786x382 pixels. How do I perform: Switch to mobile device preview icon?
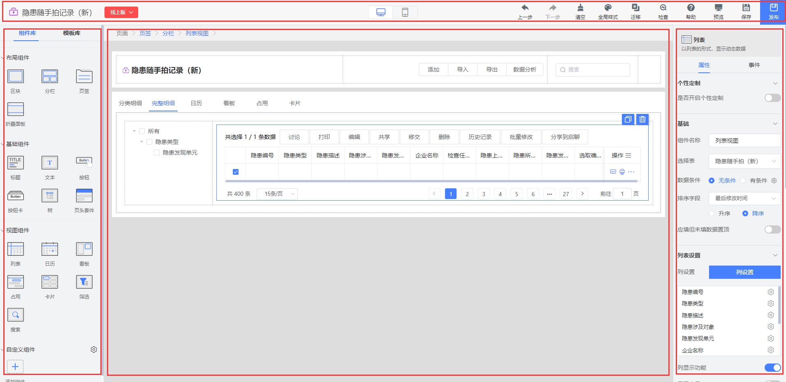pos(405,12)
